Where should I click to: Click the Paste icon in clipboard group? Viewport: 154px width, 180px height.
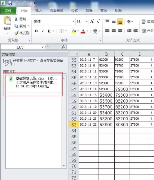(x=7, y=21)
